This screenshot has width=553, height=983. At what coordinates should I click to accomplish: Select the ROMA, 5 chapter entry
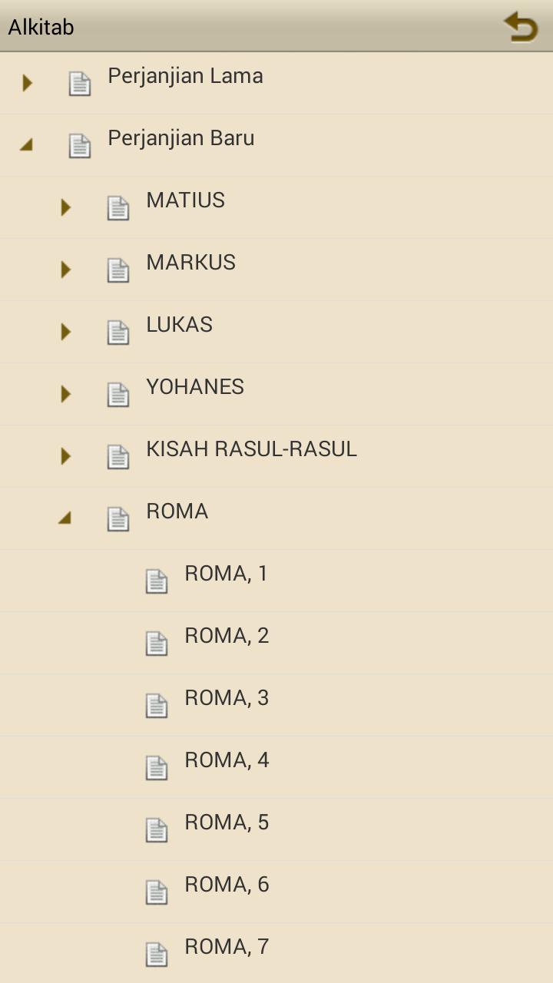click(x=227, y=822)
